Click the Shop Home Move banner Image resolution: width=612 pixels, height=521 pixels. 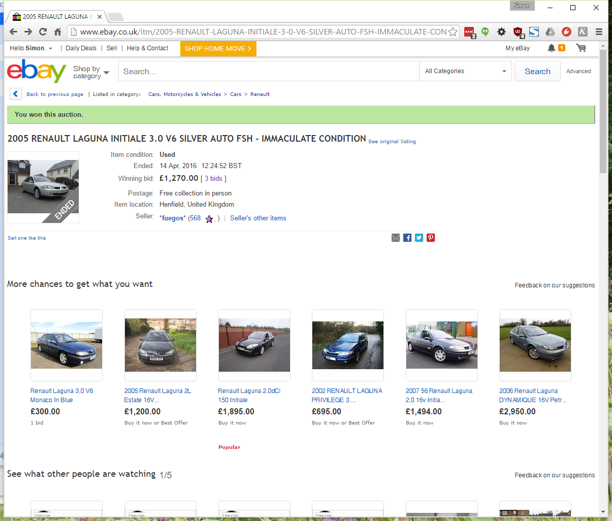point(218,49)
